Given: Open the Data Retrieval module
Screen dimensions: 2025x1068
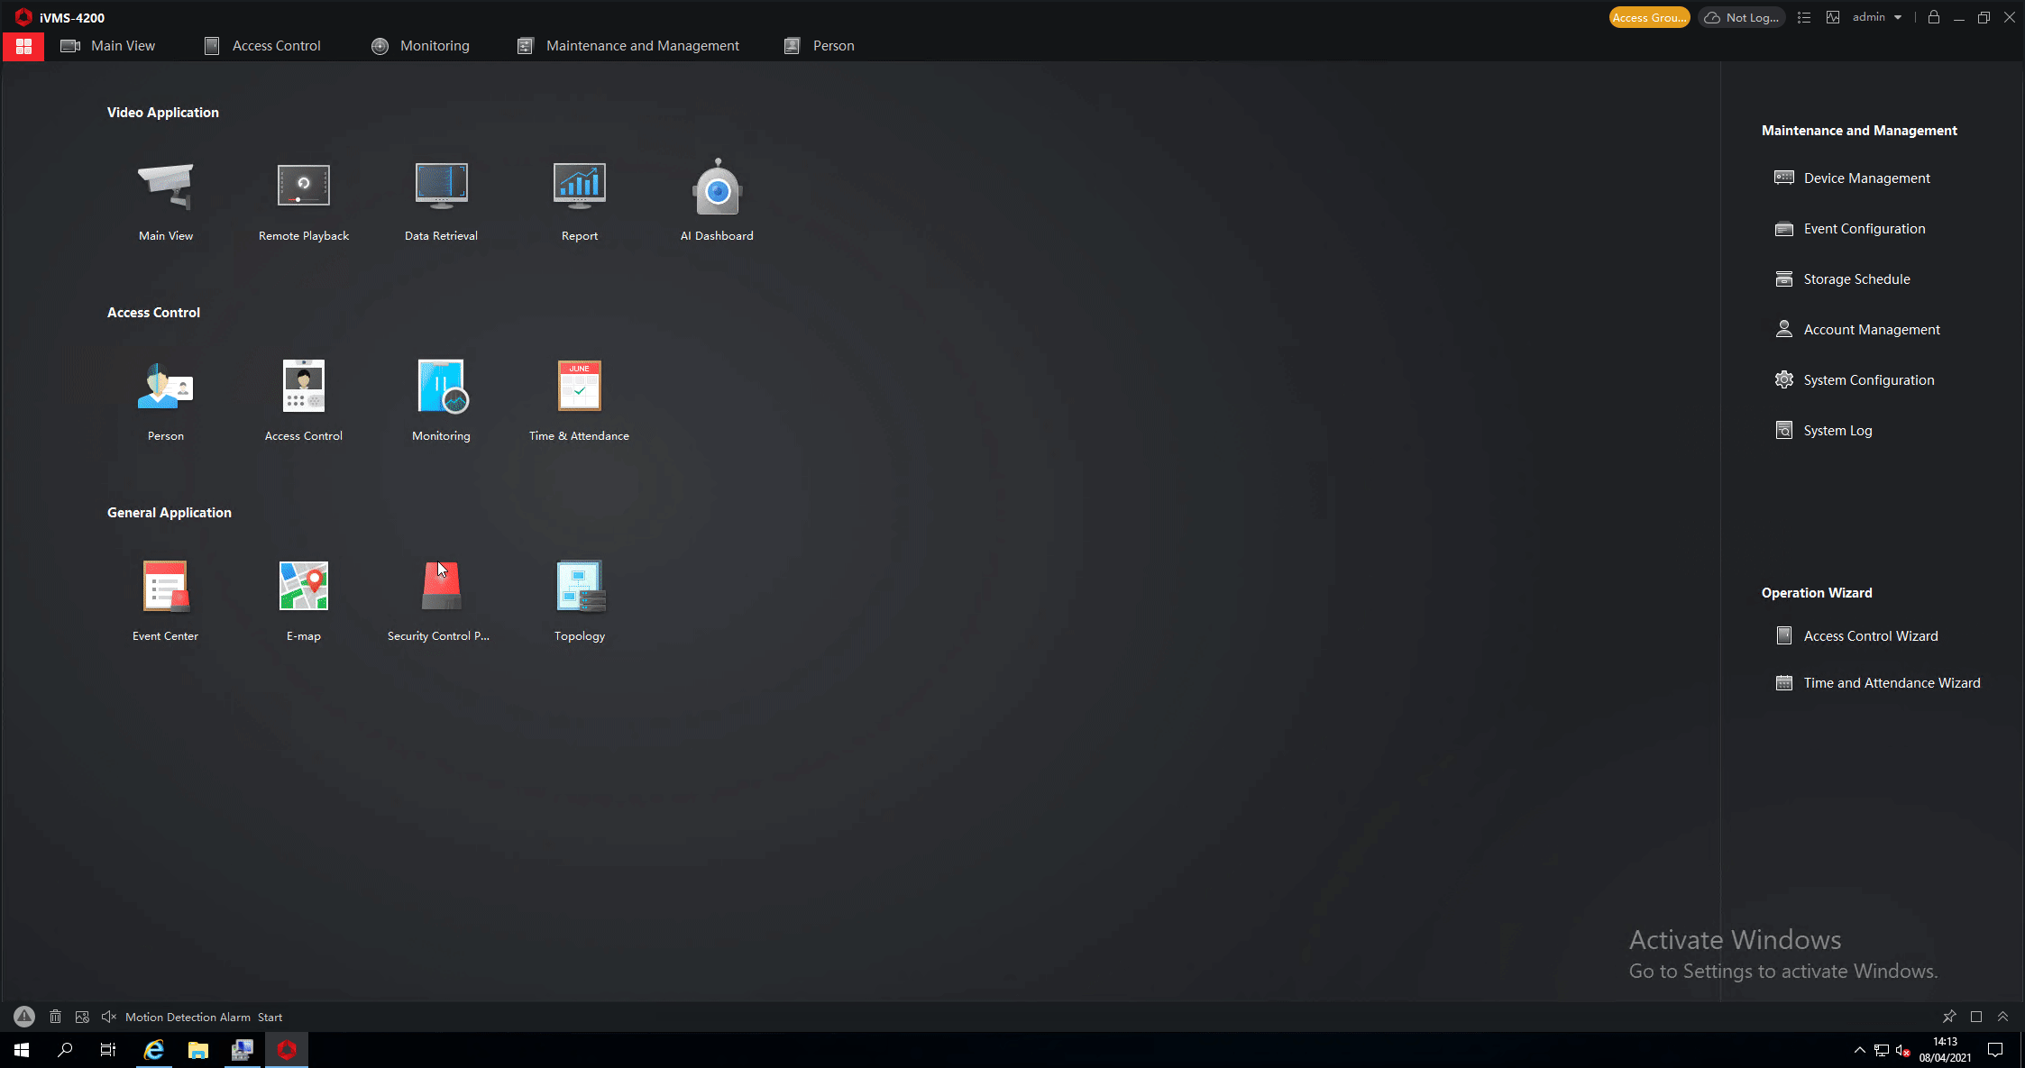Looking at the screenshot, I should 441,187.
